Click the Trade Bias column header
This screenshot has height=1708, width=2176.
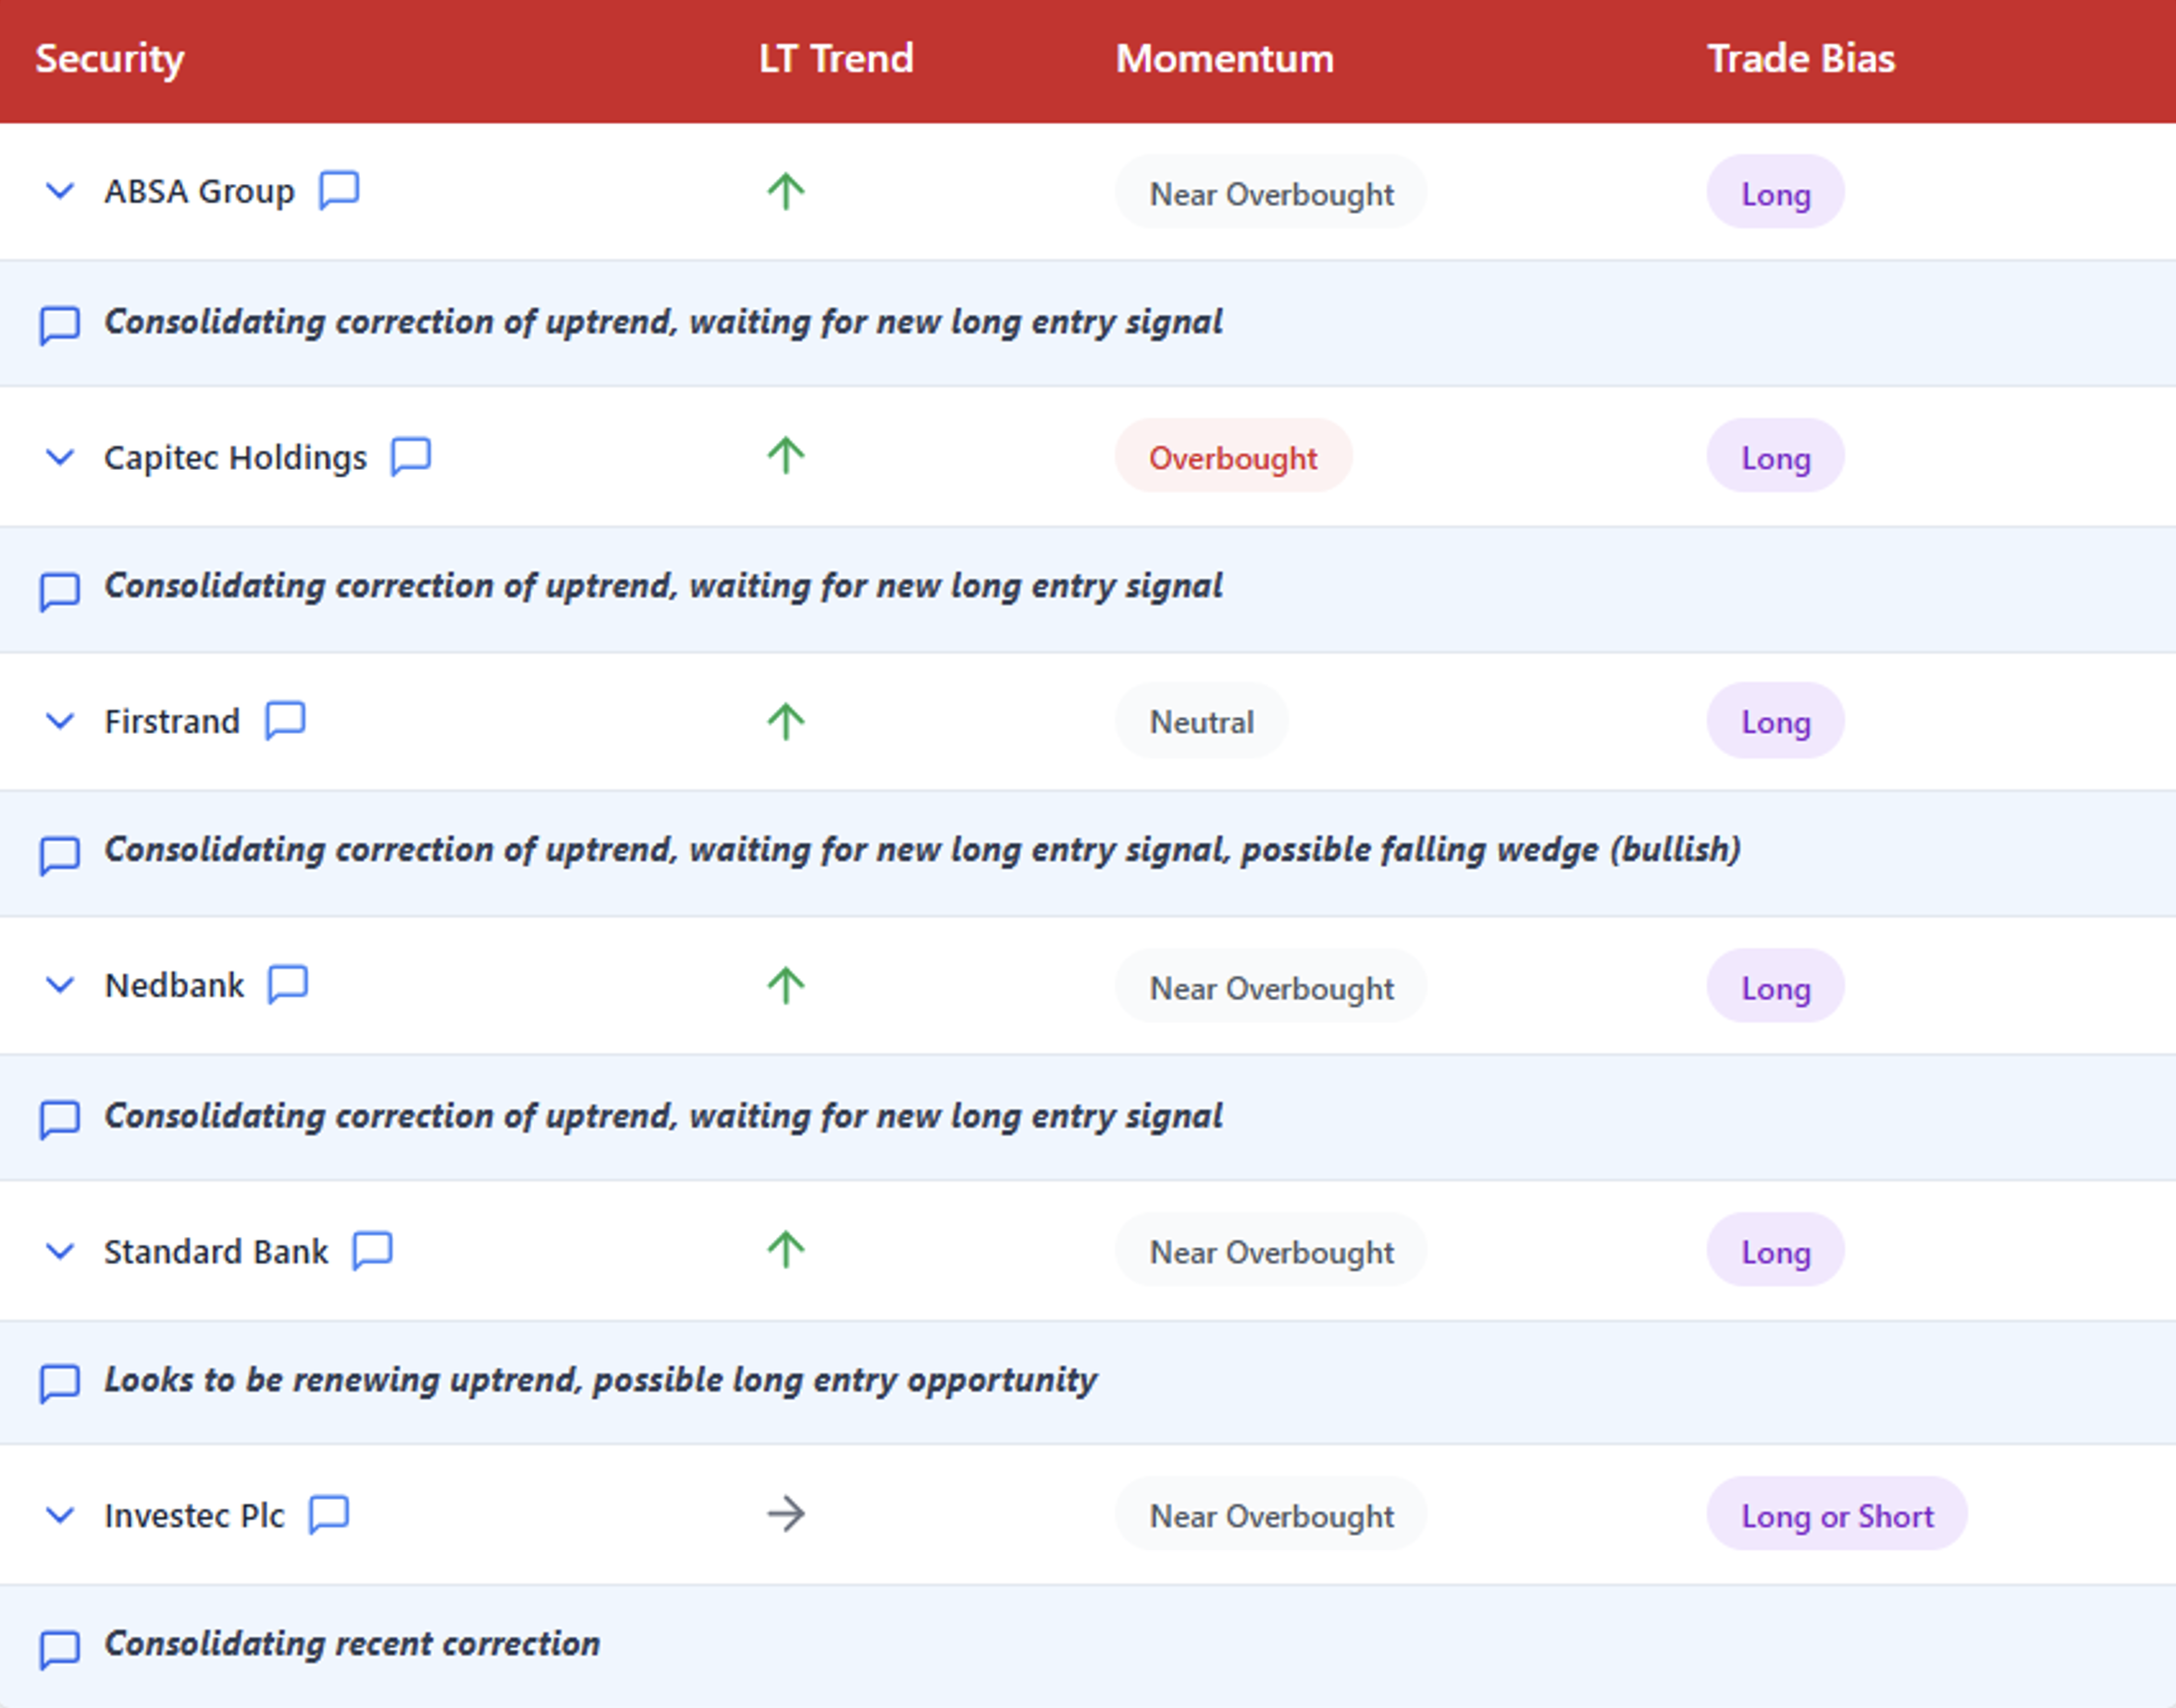pyautogui.click(x=1800, y=58)
